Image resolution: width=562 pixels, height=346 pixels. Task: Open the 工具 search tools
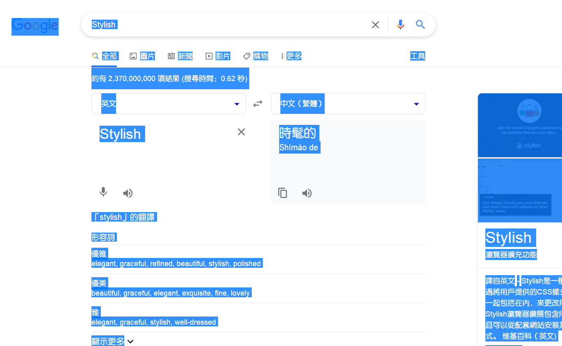[x=418, y=56]
